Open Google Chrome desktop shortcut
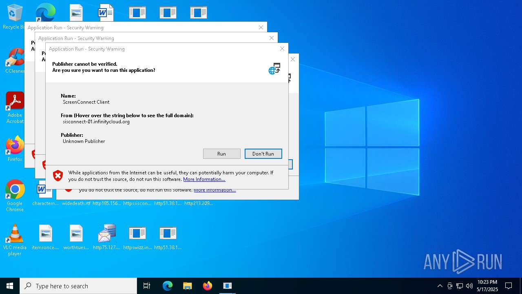This screenshot has width=522, height=294. pos(15,196)
